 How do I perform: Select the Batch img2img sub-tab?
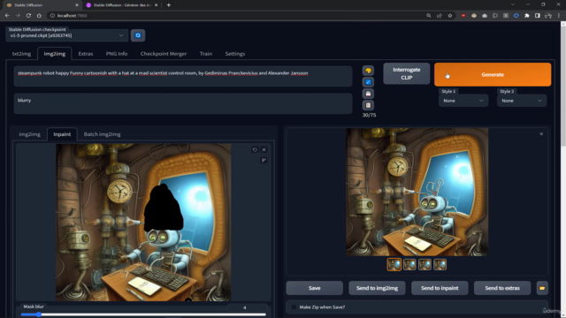[x=103, y=134]
